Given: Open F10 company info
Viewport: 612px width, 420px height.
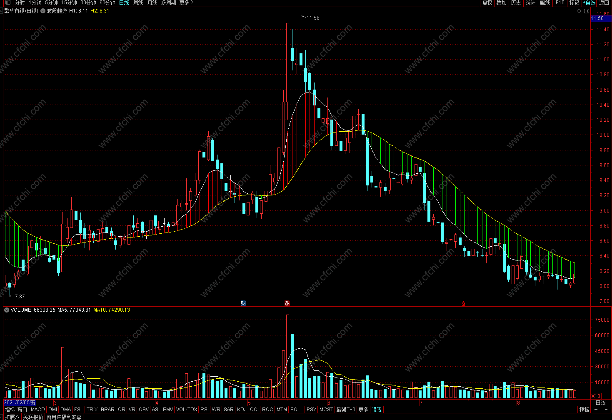Looking at the screenshot, I should pyautogui.click(x=560, y=2).
